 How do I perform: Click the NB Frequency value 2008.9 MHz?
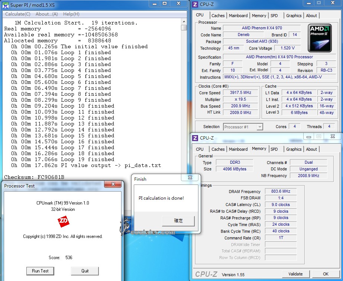click(x=308, y=176)
